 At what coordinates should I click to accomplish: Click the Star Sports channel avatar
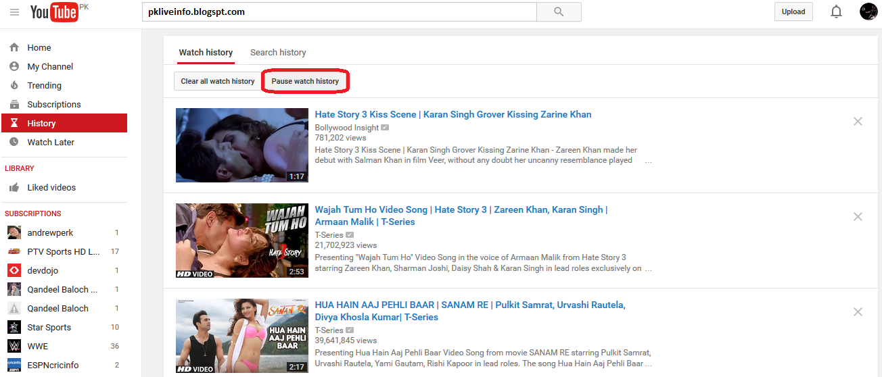coord(14,327)
